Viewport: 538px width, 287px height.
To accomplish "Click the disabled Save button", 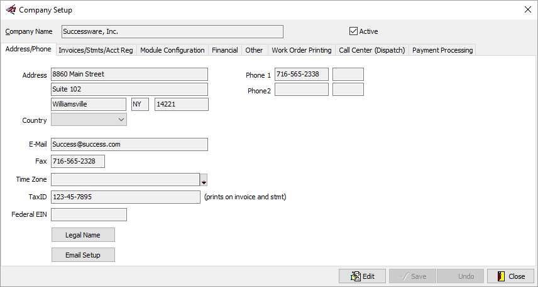I will pos(412,276).
